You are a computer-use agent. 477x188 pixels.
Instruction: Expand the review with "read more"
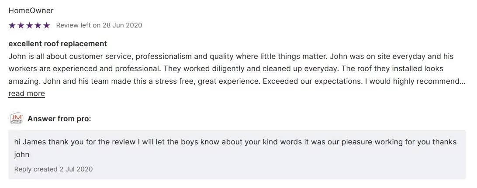(x=27, y=93)
